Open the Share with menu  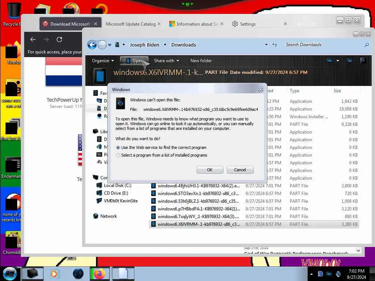(167, 61)
